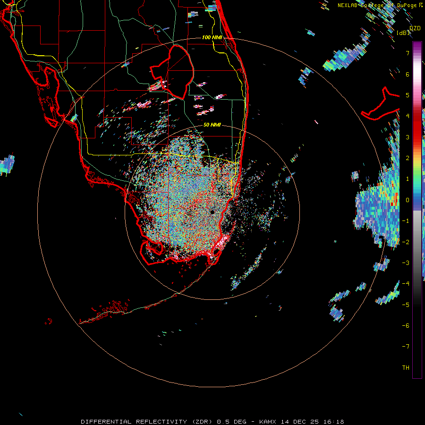This screenshot has height=425, width=425.
Task: Click the black radar site dot
Action: pyautogui.click(x=212, y=212)
